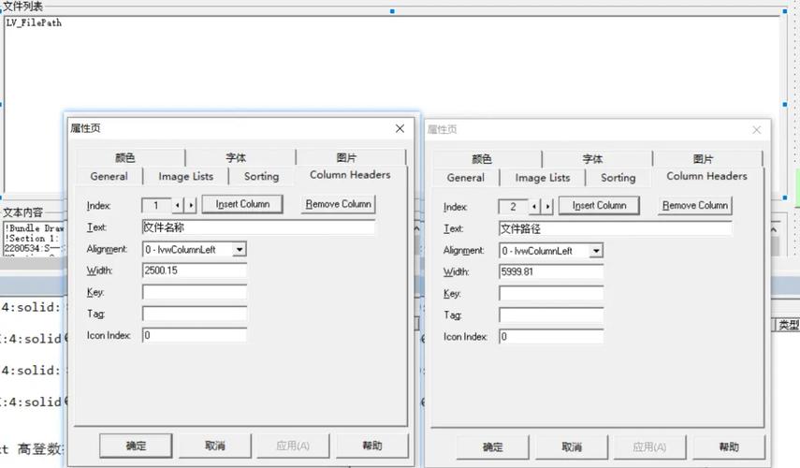Switch to 图片 tab in right dialog
The image size is (800, 468).
pyautogui.click(x=703, y=159)
